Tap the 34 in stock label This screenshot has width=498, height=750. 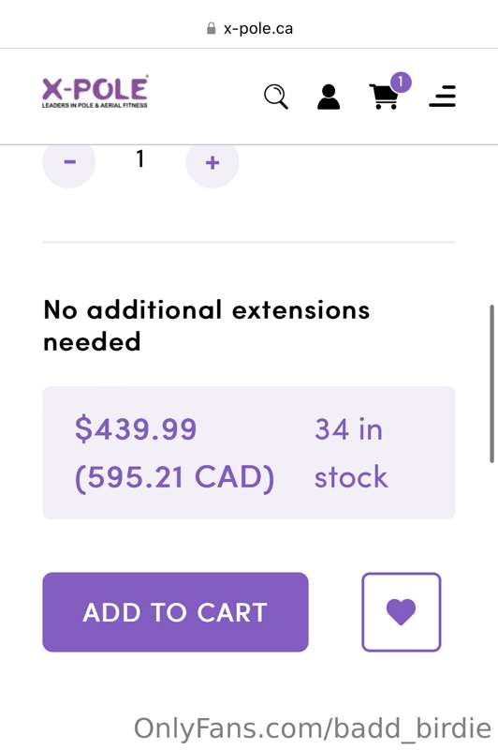351,453
